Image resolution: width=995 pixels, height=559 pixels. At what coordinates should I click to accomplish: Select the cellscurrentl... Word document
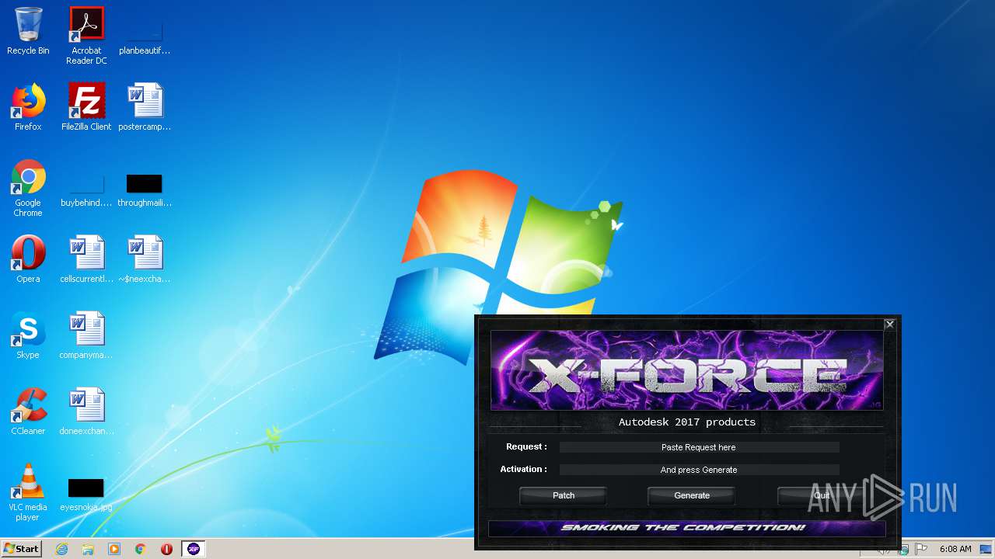tap(86, 259)
